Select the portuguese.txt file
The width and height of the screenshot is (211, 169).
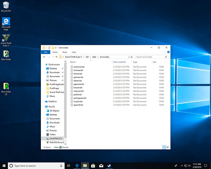pyautogui.click(x=78, y=98)
